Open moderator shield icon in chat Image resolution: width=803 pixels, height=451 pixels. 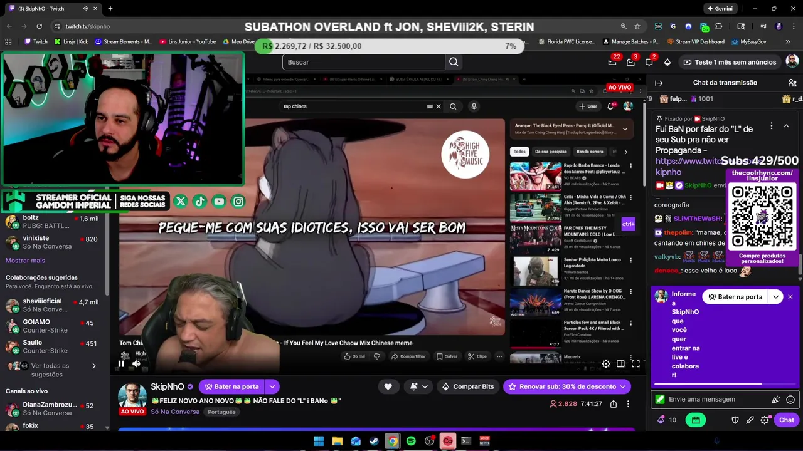point(735,420)
